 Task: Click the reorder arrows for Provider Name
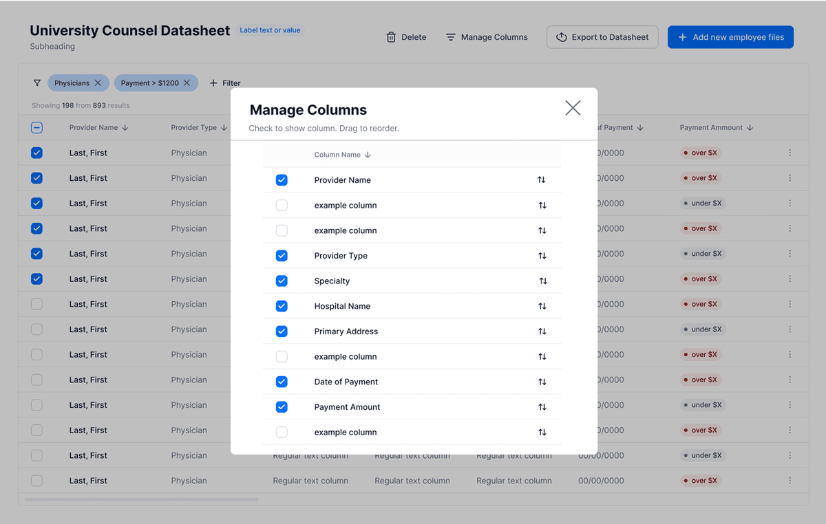pyautogui.click(x=542, y=180)
